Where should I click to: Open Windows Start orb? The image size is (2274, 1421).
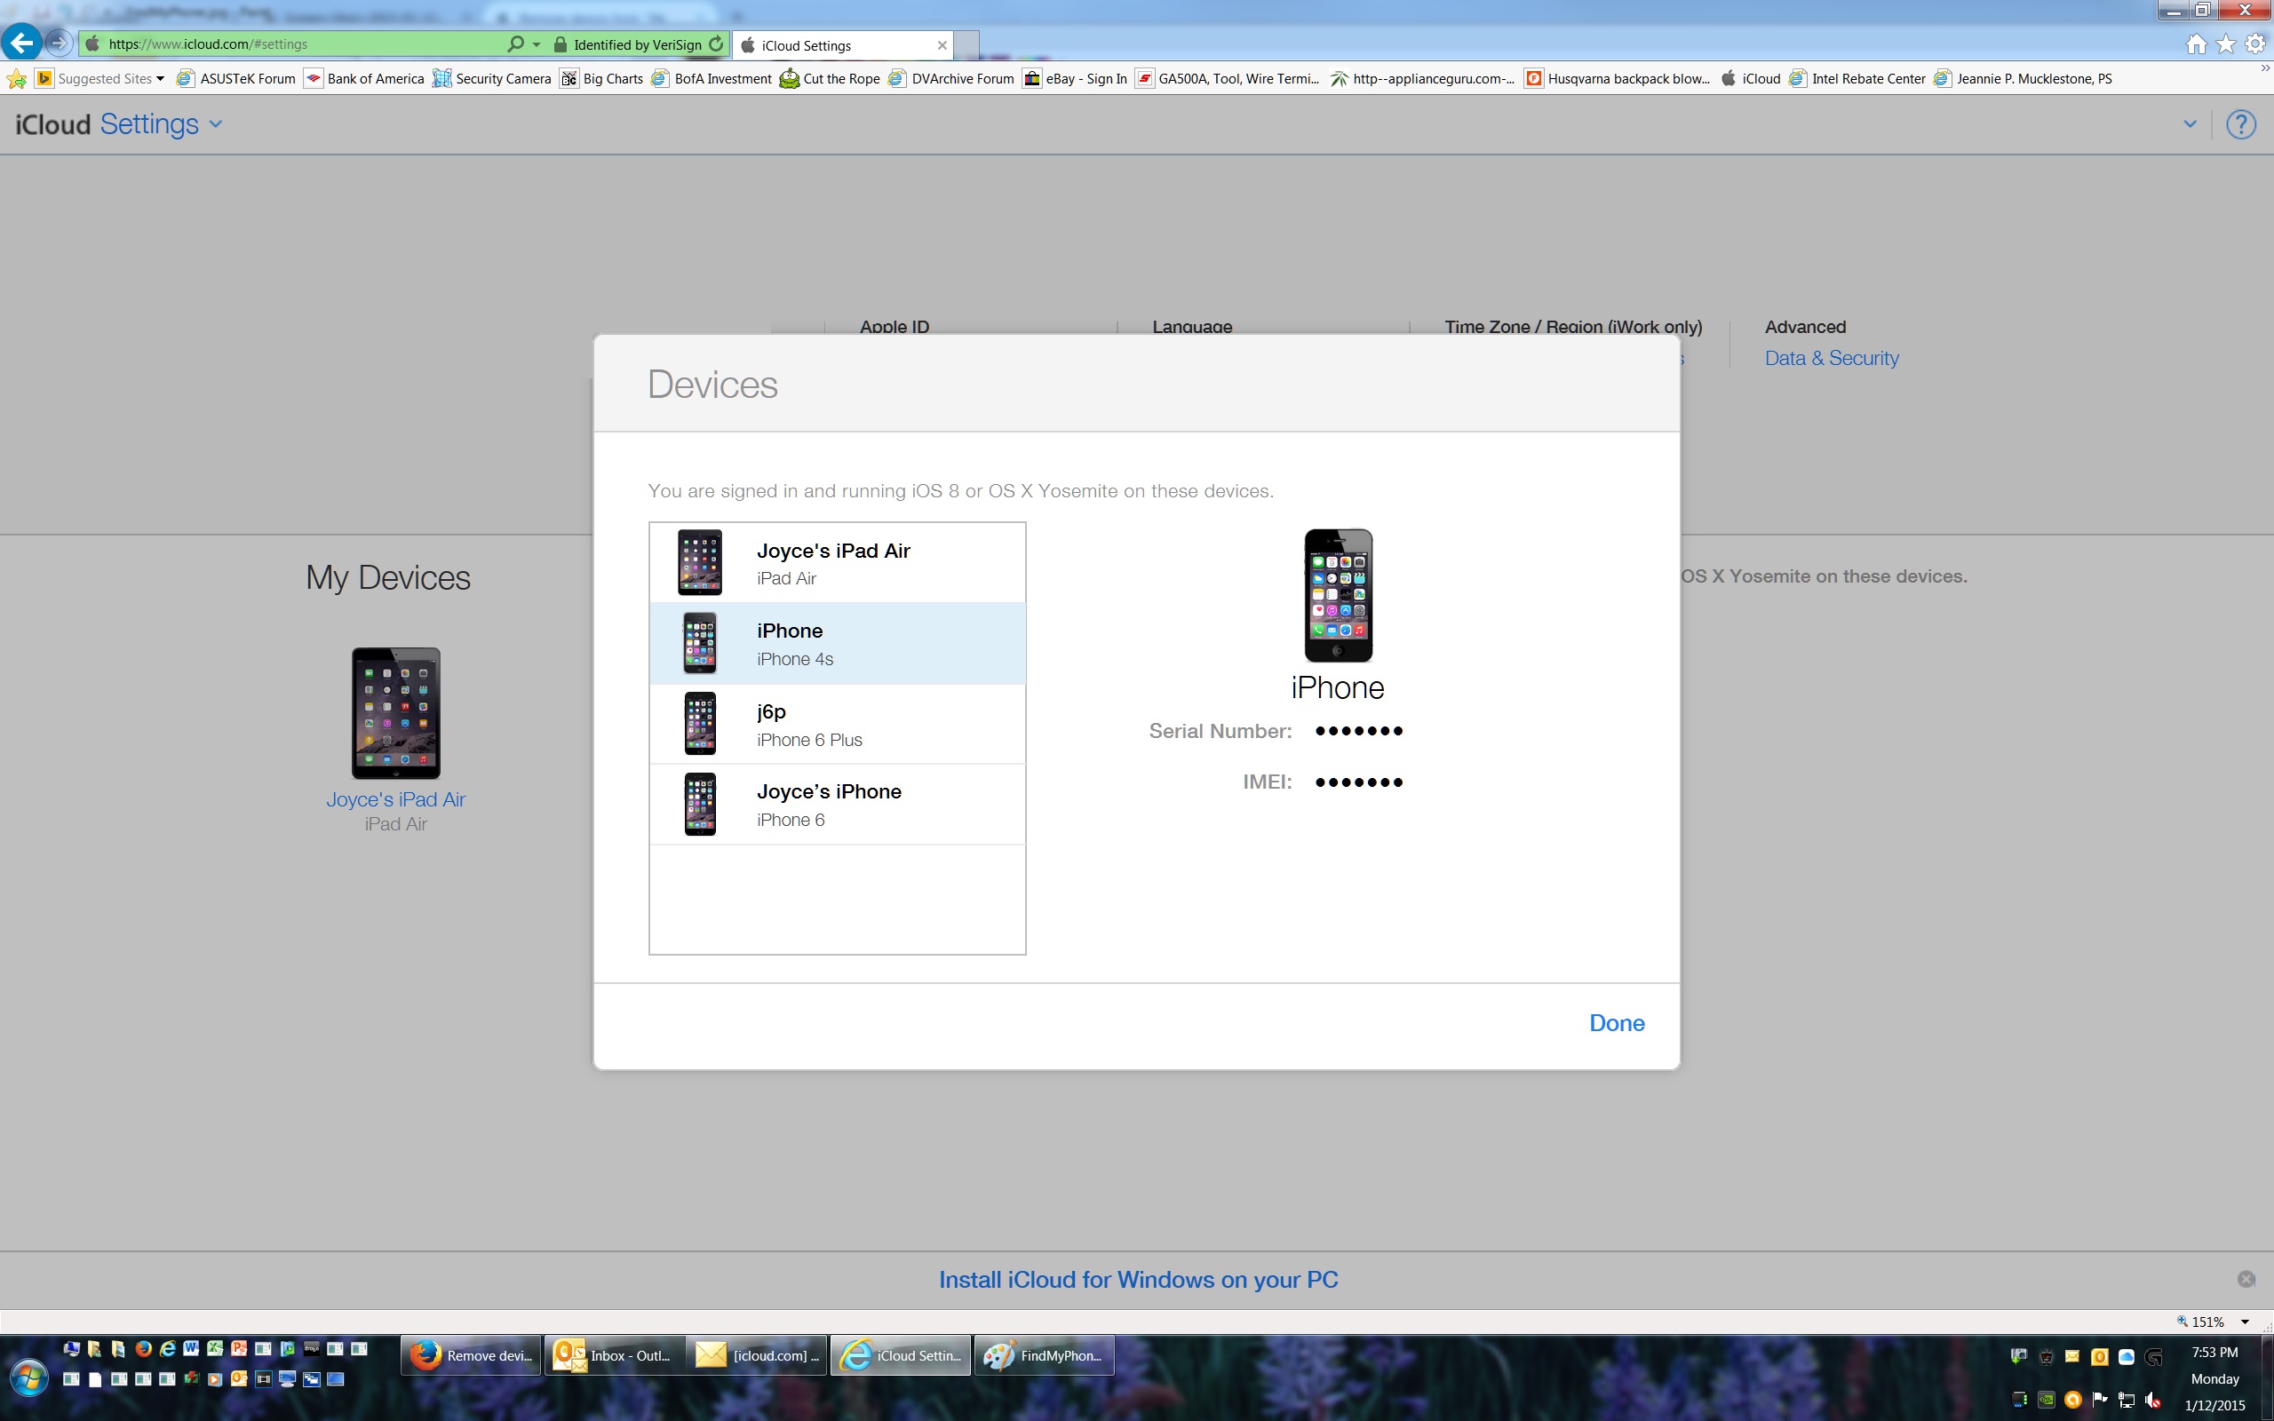pos(28,1377)
